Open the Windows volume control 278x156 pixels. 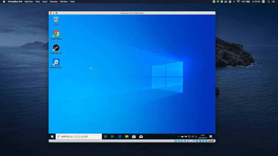pos(193,137)
